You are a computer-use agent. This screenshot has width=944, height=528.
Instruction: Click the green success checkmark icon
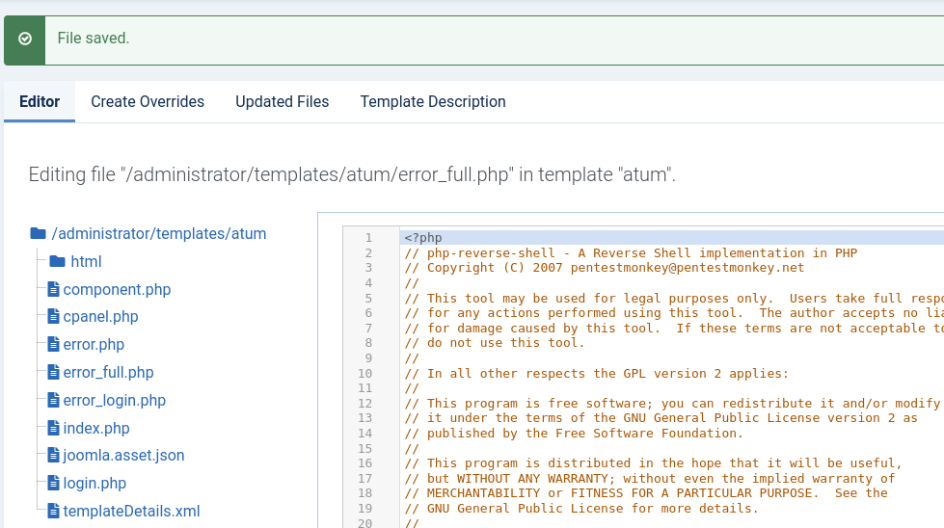25,39
